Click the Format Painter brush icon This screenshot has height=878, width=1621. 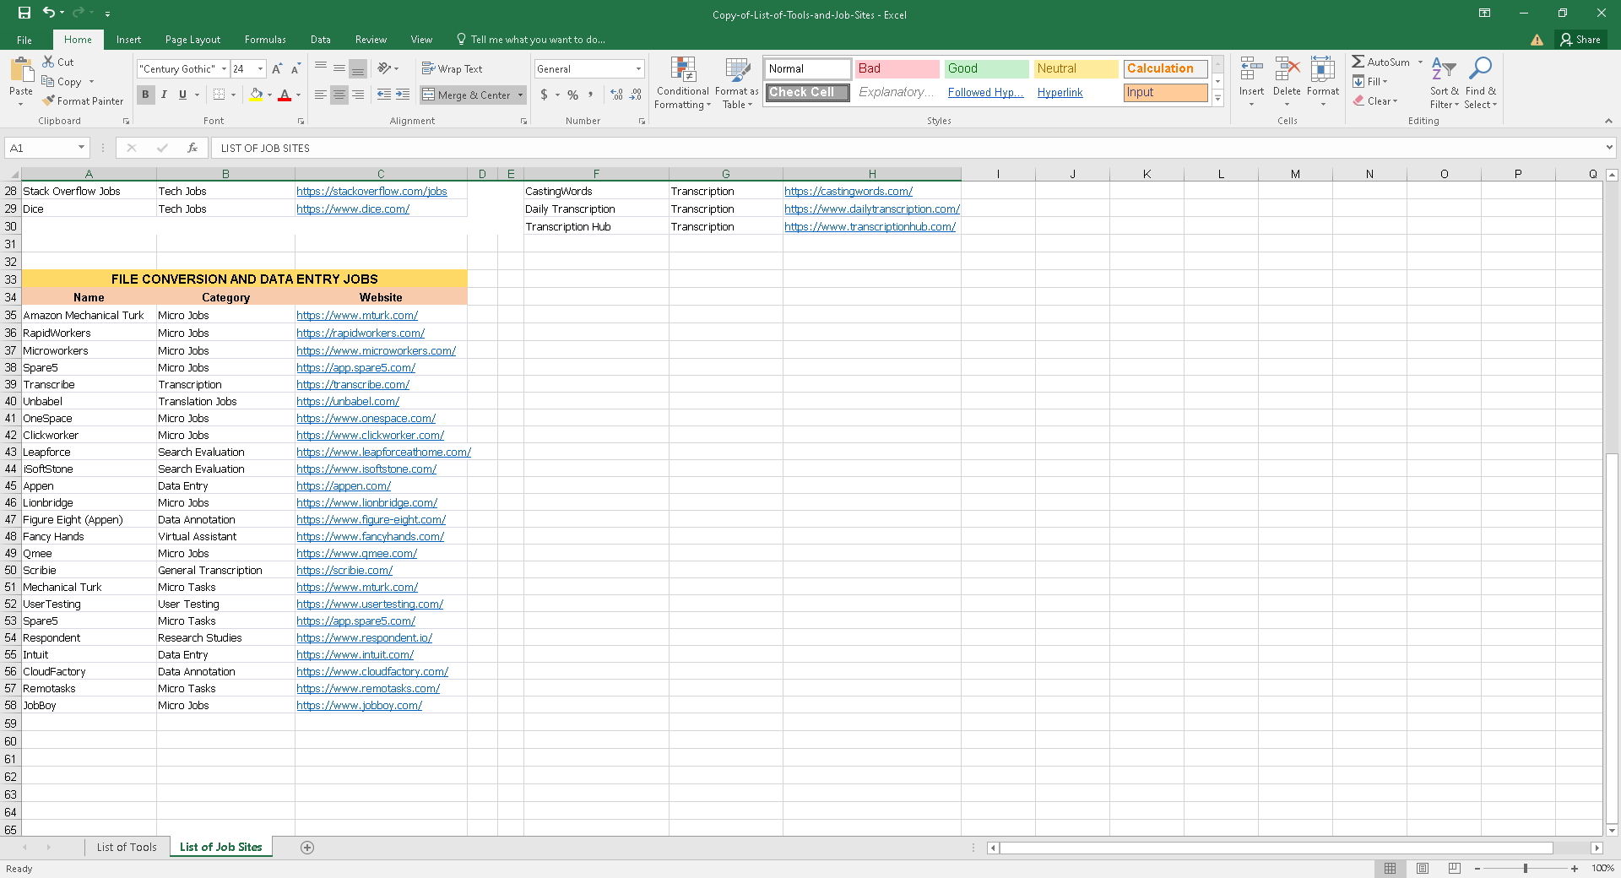point(49,100)
